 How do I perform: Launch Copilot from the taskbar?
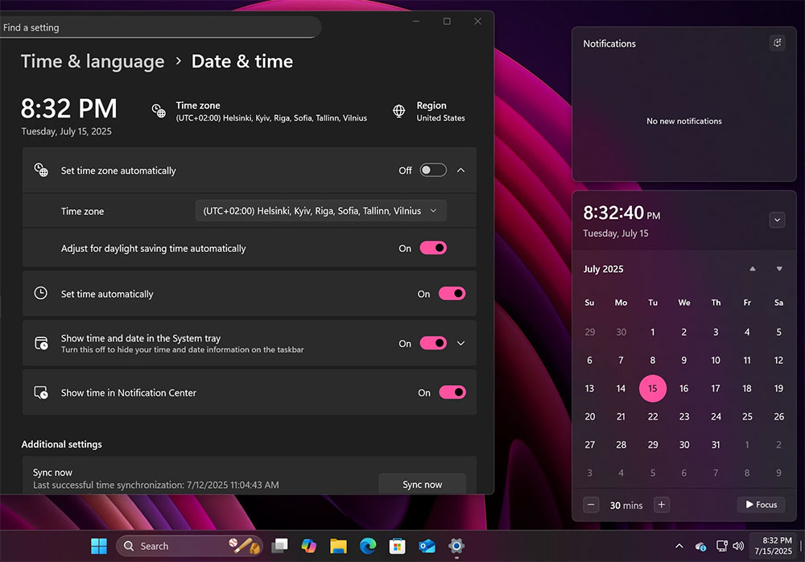coord(309,546)
